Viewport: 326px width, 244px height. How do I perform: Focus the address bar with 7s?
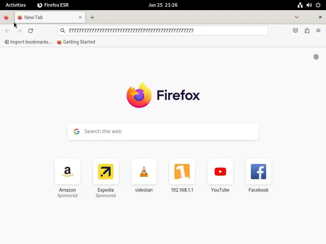[x=163, y=31]
